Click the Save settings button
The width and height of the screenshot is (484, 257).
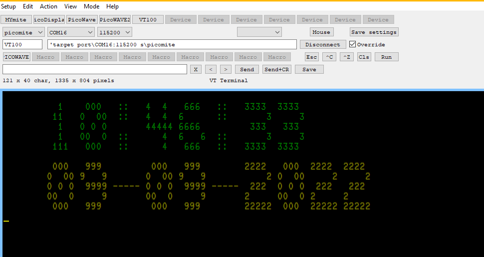point(374,32)
